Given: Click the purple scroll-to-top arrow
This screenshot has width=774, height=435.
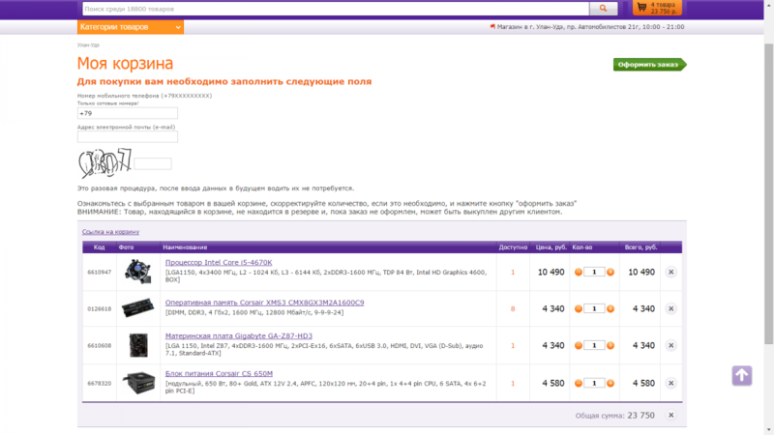Looking at the screenshot, I should pyautogui.click(x=741, y=375).
